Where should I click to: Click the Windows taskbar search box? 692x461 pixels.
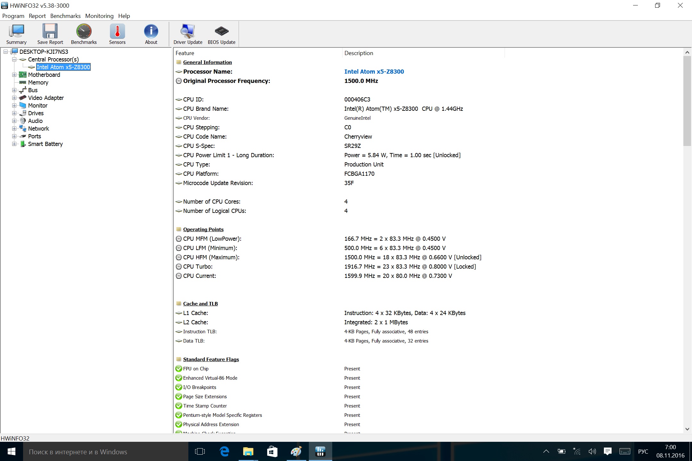106,451
